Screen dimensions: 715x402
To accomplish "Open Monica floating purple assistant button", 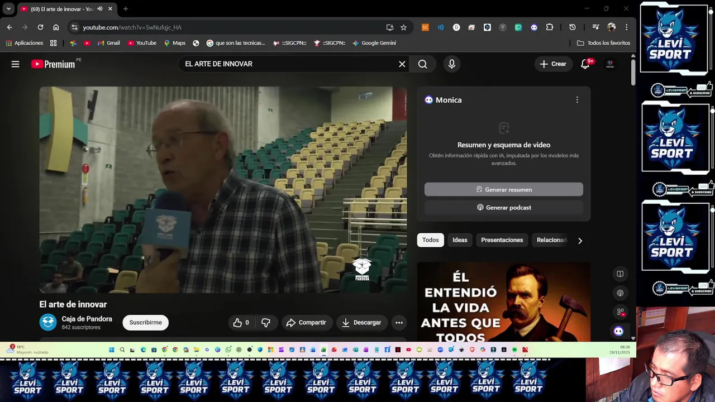I will coord(618,331).
